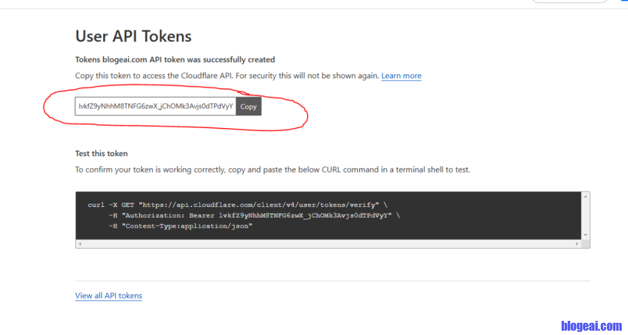This screenshot has width=628, height=335.
Task: Click the code block's scroll-left arrow
Action: coord(80,244)
